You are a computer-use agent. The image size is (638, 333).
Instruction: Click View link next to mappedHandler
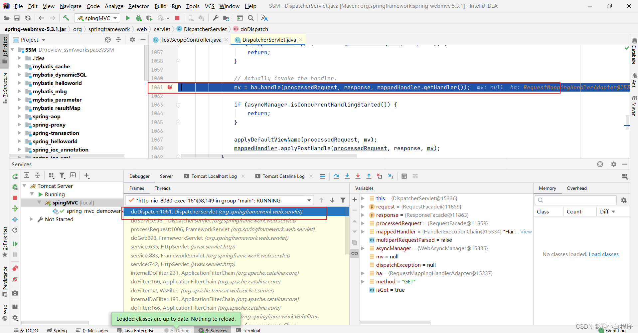pyautogui.click(x=526, y=232)
